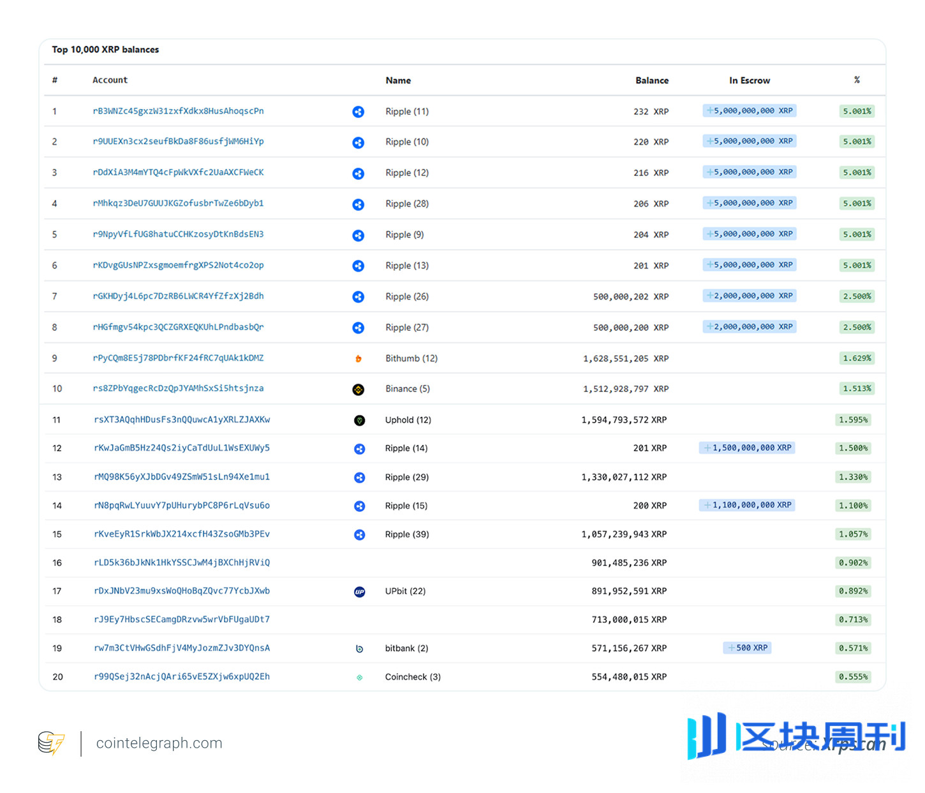This screenshot has height=793, width=925.
Task: Click the 0.555% share badge for Coincheck
Action: coord(853,677)
